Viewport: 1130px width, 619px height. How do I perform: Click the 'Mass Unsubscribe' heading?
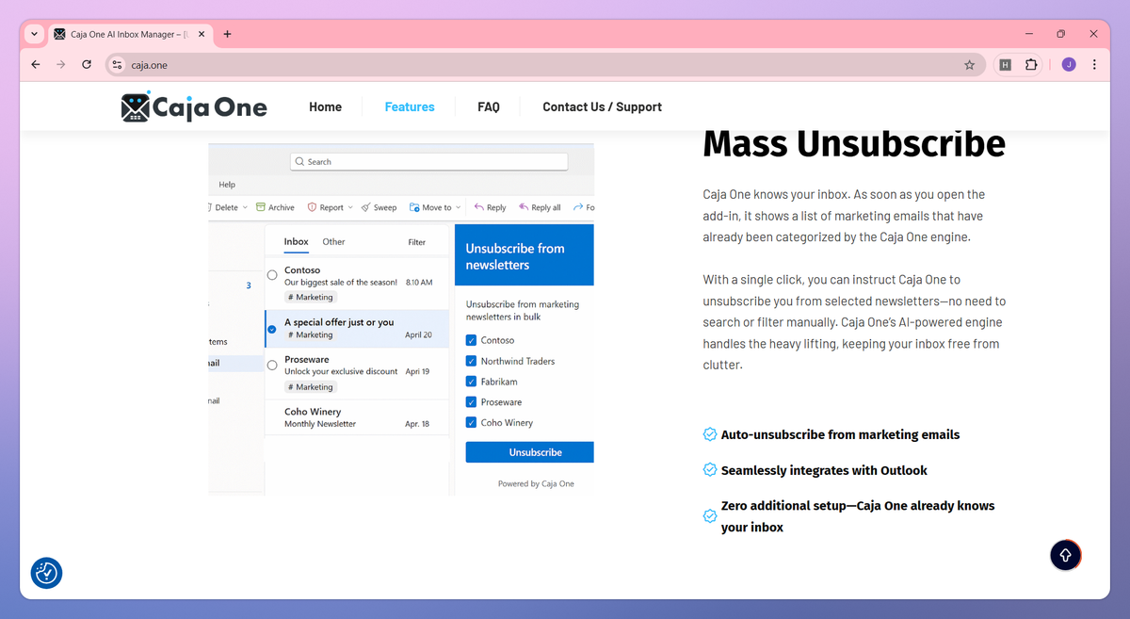854,144
